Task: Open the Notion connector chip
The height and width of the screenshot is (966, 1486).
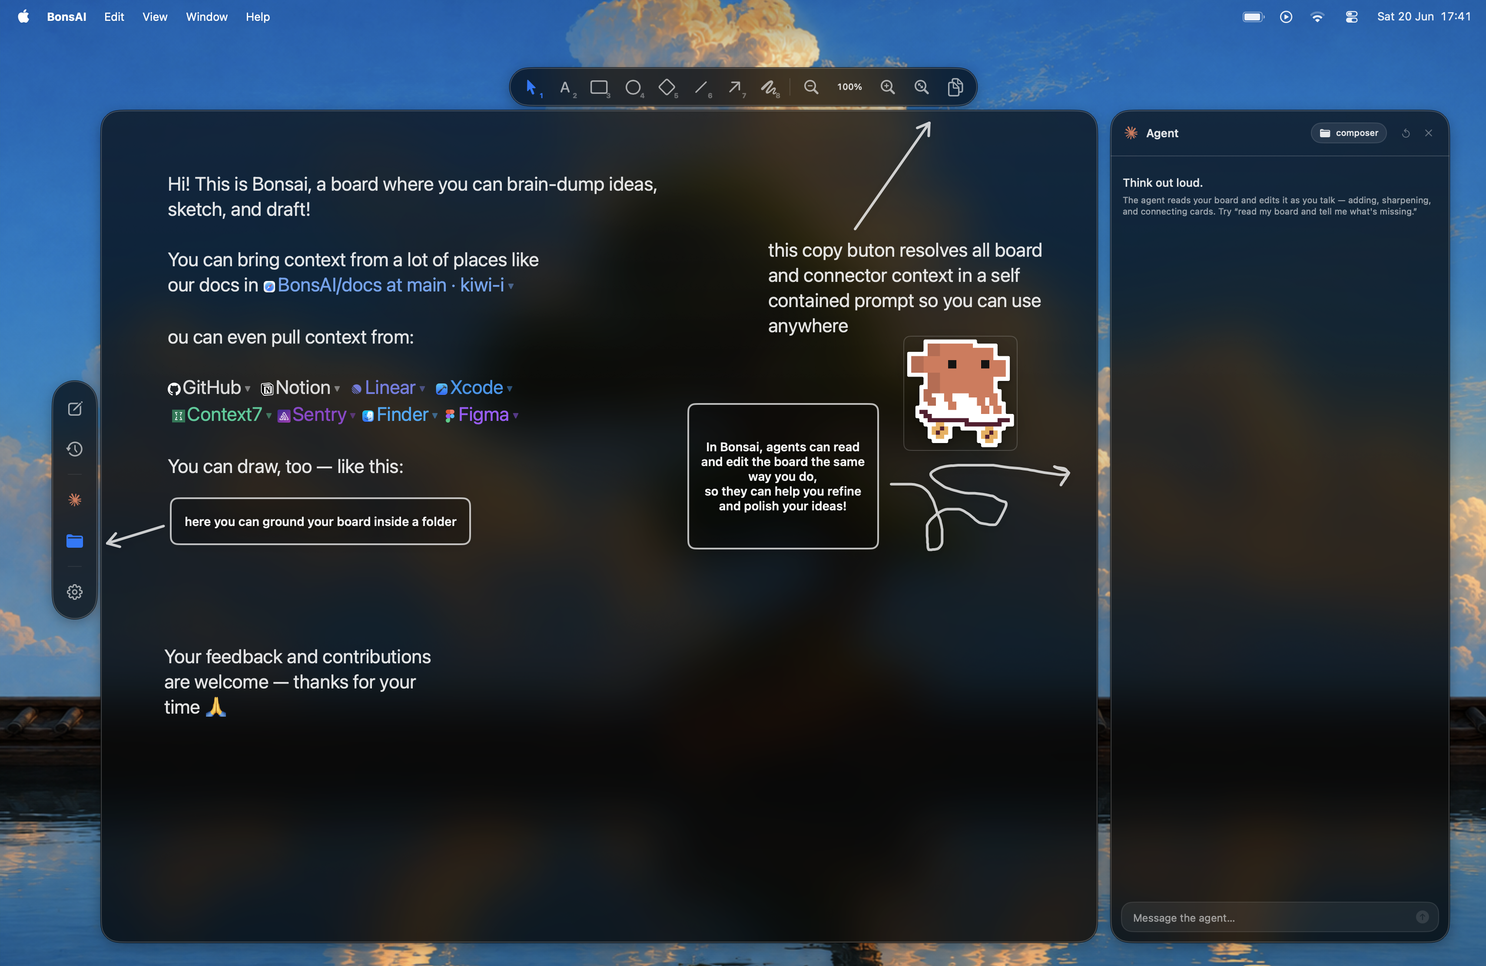Action: 295,387
